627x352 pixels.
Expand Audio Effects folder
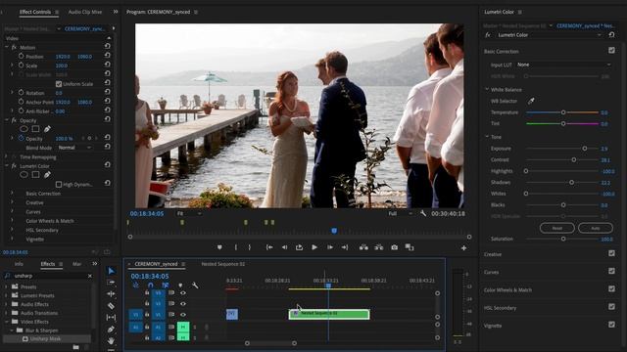(6, 304)
